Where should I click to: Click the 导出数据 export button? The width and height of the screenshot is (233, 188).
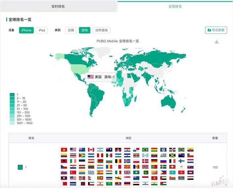click(216, 30)
